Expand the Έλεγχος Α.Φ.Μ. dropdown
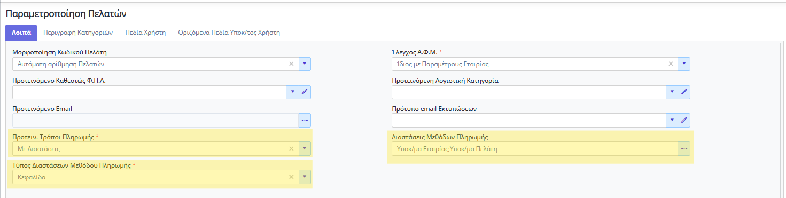The image size is (786, 198). pos(684,64)
